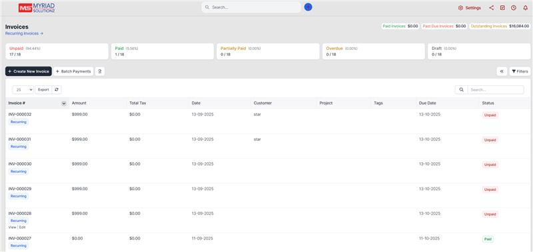This screenshot has height=252, width=533.
Task: Click Edit under INV-000028
Action: [22, 227]
